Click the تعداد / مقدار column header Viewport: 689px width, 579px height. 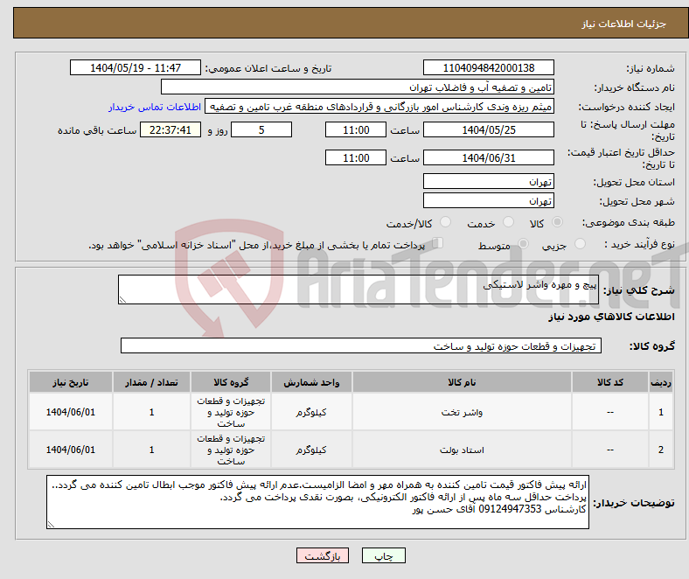(x=151, y=382)
